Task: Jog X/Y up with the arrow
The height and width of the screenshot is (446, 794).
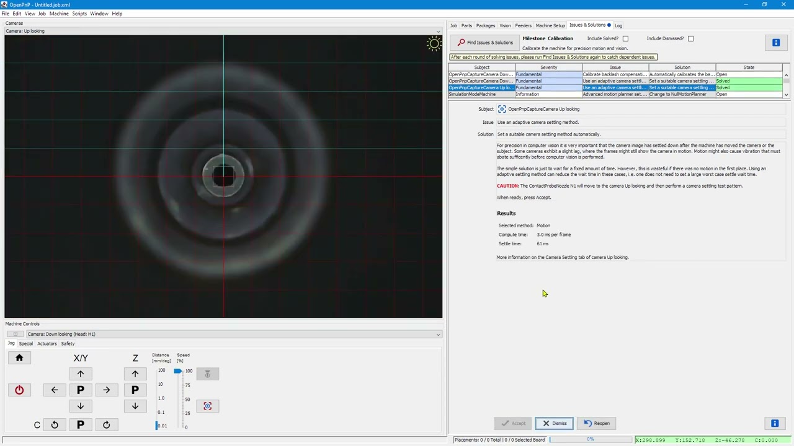Action: click(80, 374)
